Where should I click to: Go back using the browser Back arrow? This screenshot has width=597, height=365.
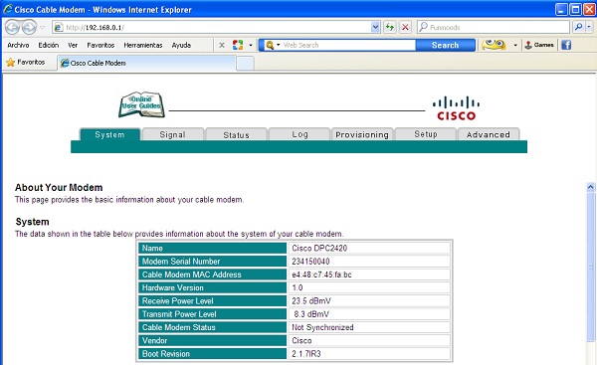(x=12, y=28)
